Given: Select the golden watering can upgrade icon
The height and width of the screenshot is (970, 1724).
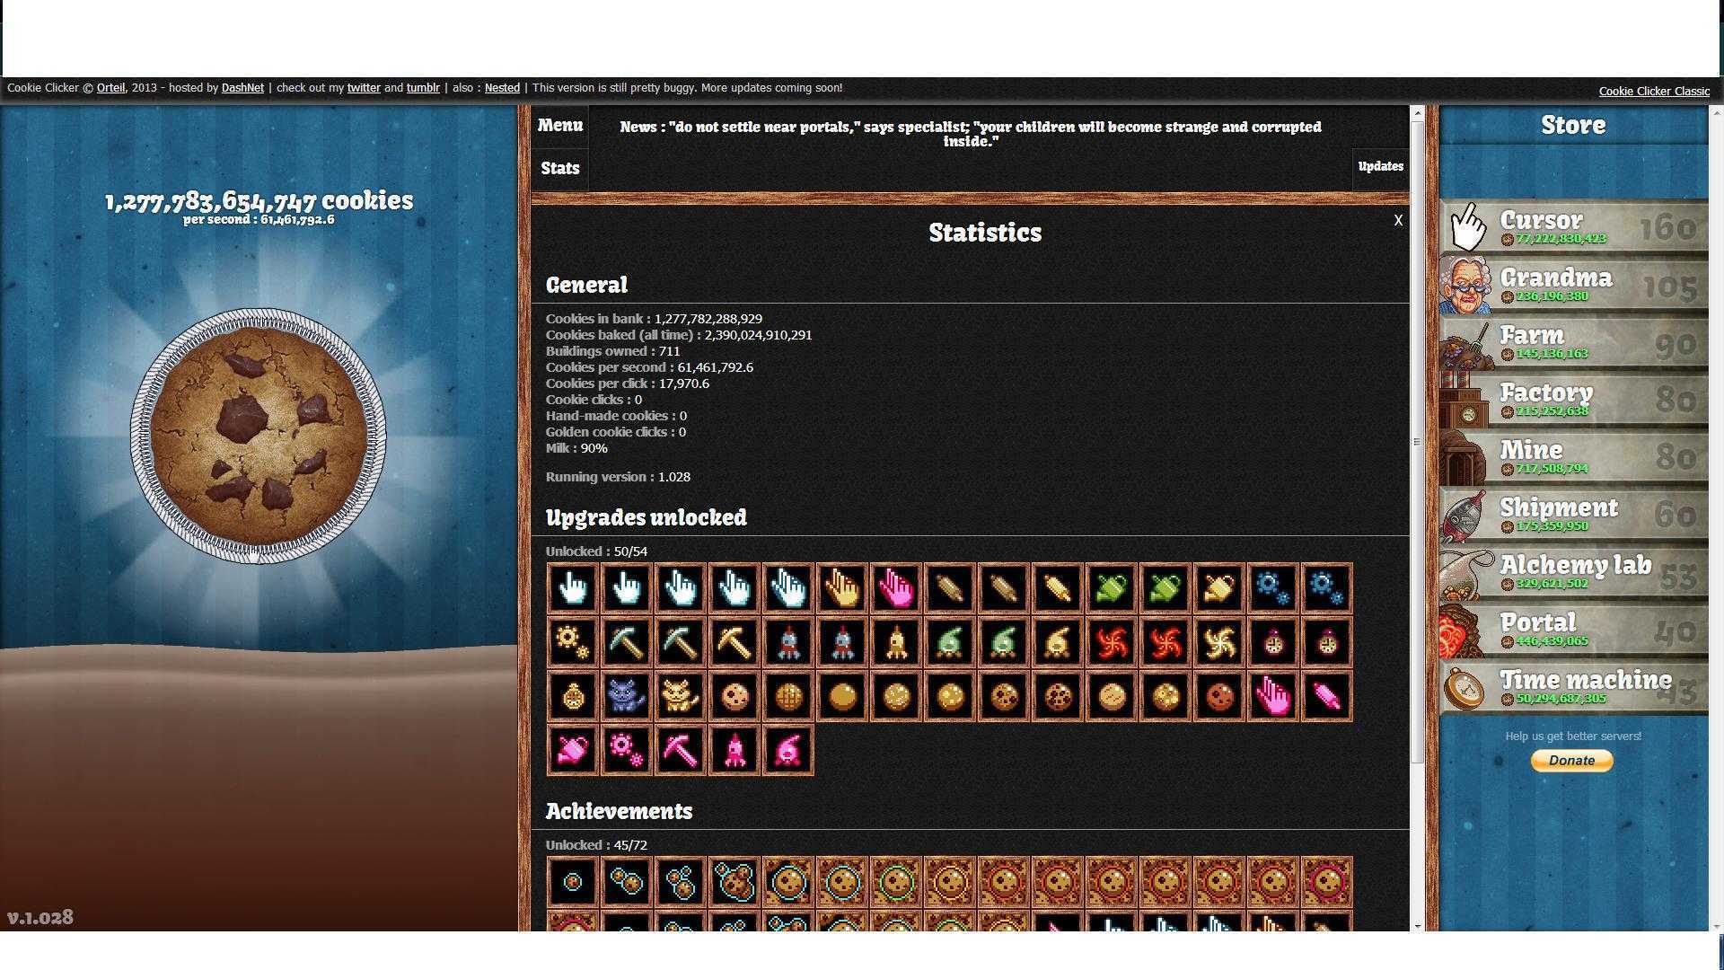Looking at the screenshot, I should click(x=1219, y=589).
